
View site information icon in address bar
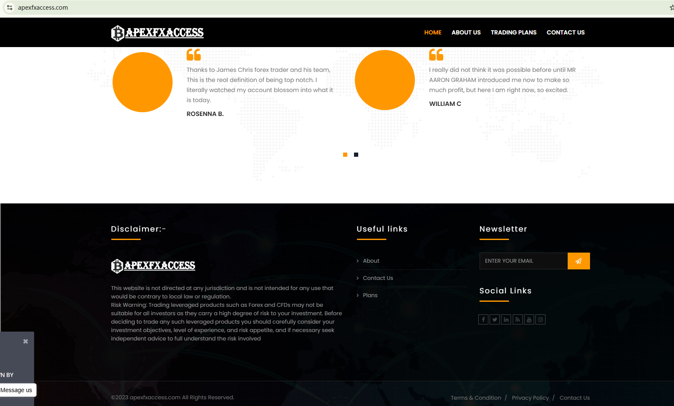(x=10, y=8)
